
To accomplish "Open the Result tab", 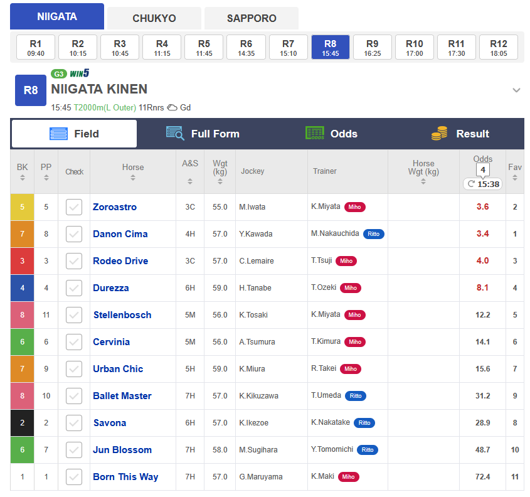I will coord(460,134).
